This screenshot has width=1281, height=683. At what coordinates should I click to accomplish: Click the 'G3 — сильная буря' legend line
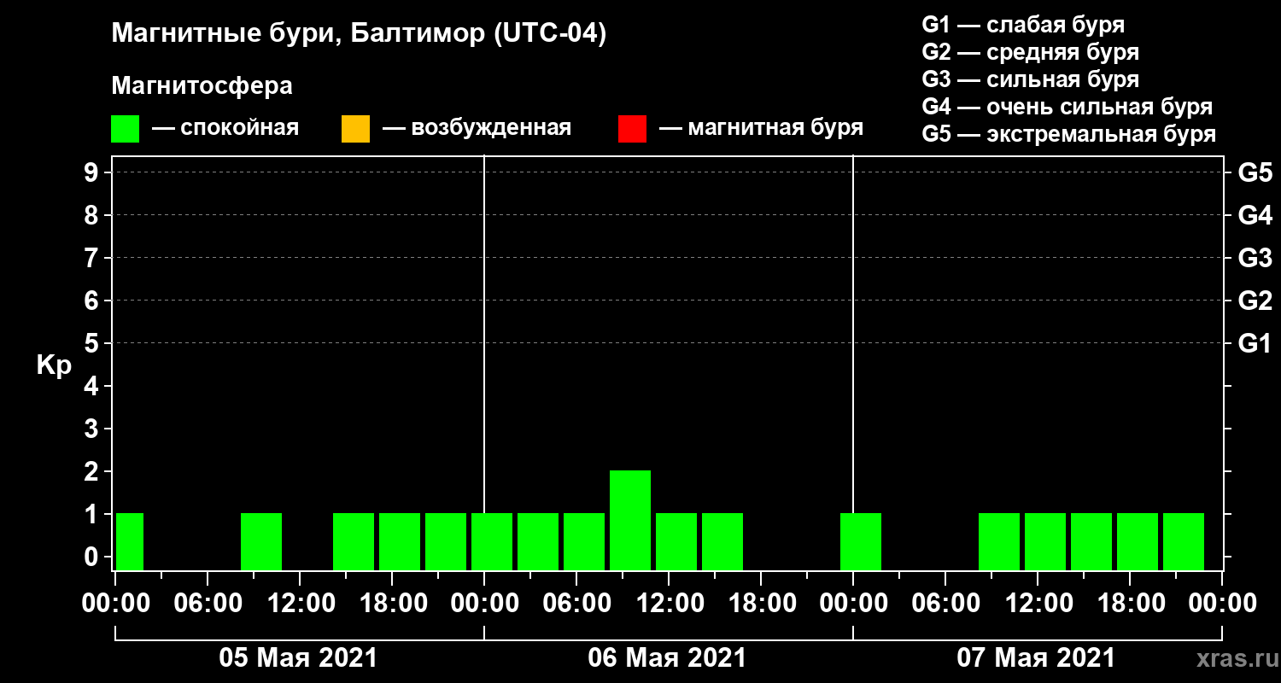click(1031, 79)
